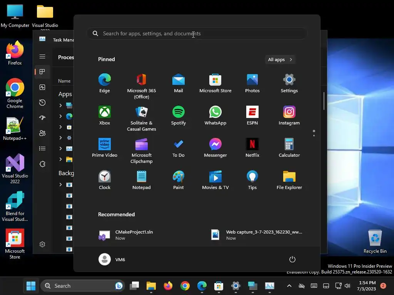This screenshot has height=295, width=394.
Task: Open the recommended Web capture file
Action: point(257,235)
